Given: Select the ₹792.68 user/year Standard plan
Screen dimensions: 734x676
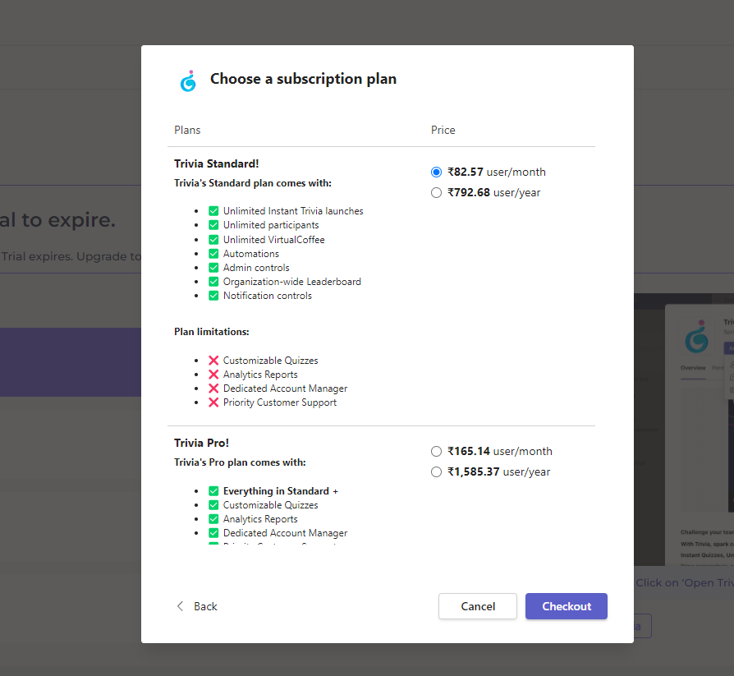Looking at the screenshot, I should (436, 192).
